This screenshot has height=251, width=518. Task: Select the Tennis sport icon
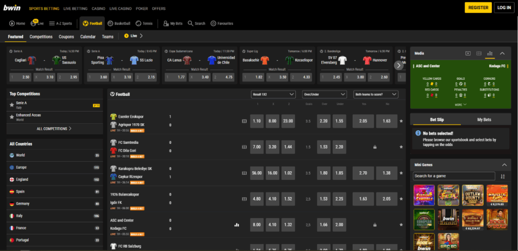139,23
